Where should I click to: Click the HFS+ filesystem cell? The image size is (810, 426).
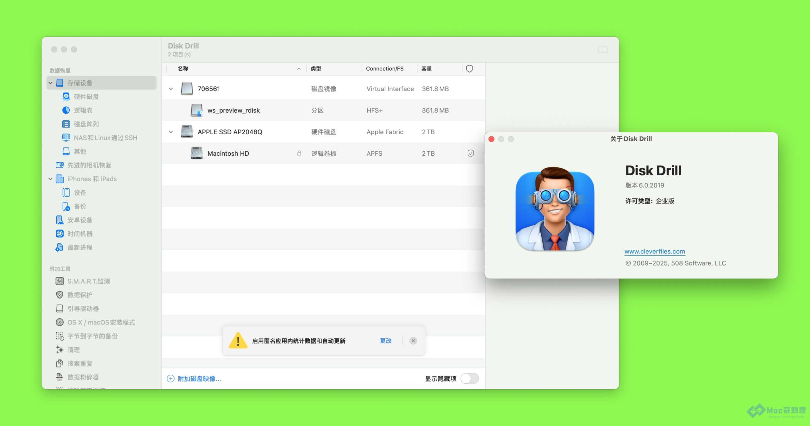375,110
